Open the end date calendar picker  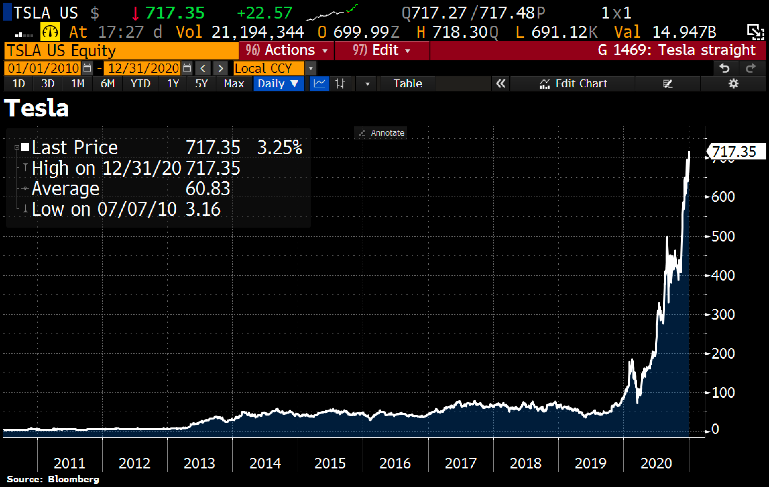[x=187, y=68]
